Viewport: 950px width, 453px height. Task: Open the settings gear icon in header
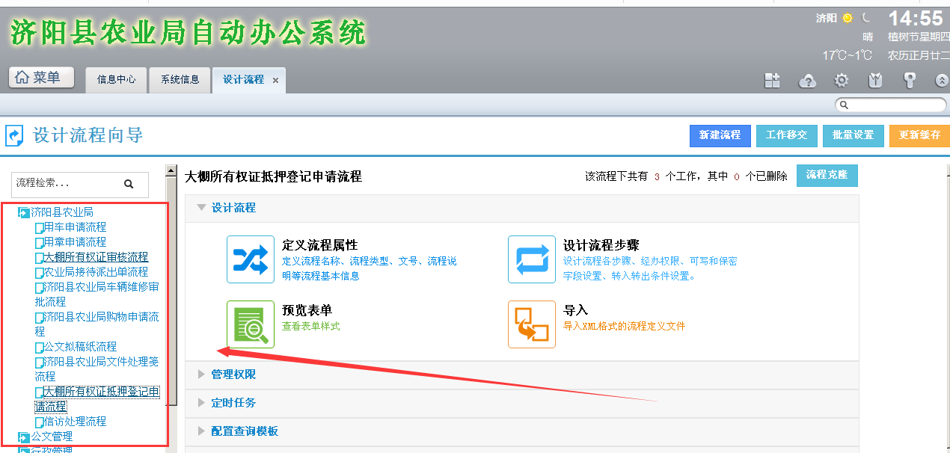[x=842, y=80]
